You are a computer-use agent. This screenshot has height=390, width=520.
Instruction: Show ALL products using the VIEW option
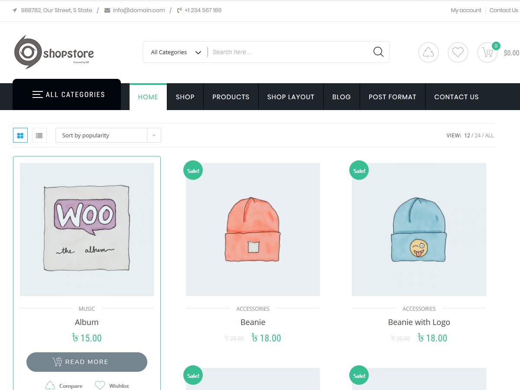490,135
